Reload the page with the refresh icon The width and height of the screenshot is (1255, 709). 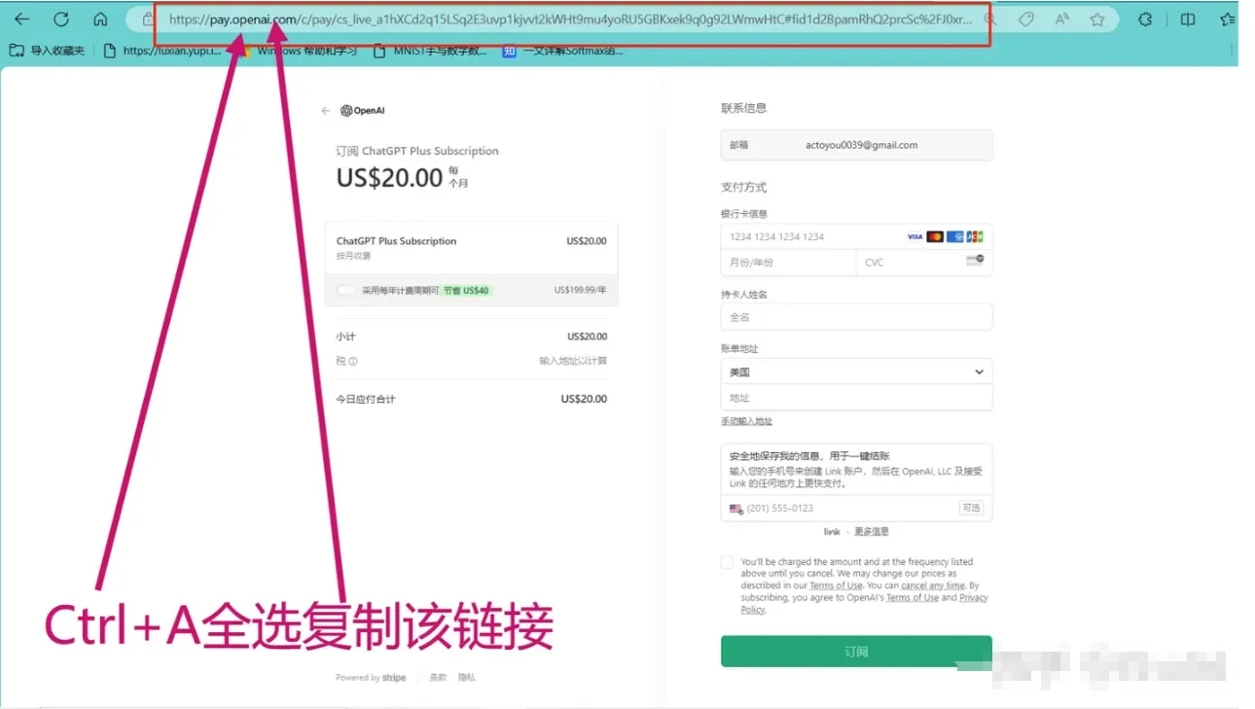click(x=61, y=19)
